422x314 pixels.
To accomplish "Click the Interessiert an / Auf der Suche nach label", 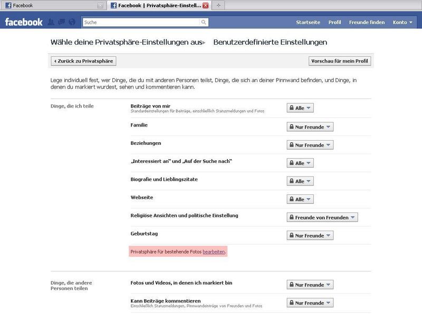I will 181,161.
